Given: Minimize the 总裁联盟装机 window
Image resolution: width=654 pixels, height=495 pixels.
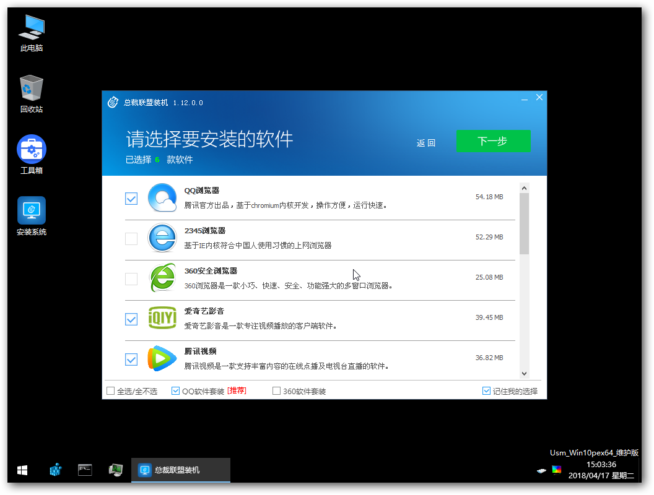Looking at the screenshot, I should 525,98.
